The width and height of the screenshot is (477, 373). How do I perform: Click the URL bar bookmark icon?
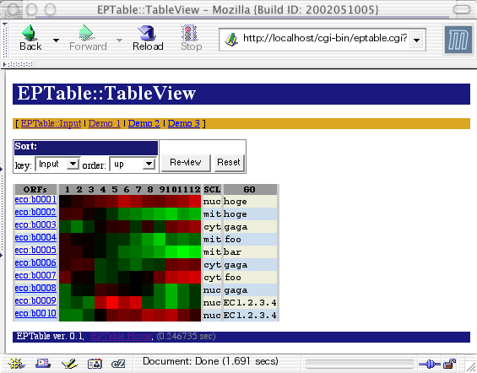click(x=231, y=40)
